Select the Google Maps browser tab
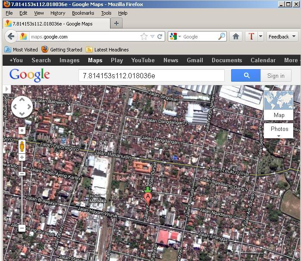The width and height of the screenshot is (301, 261). click(56, 24)
